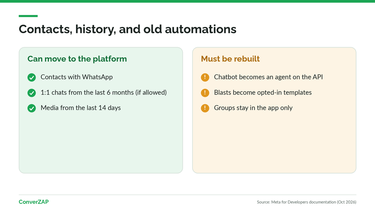375x211 pixels.
Task: Click the green check beside Media from the last 14 days
Action: click(32, 108)
